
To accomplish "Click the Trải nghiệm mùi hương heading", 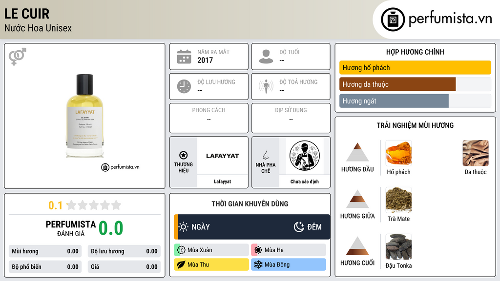I will 415,125.
